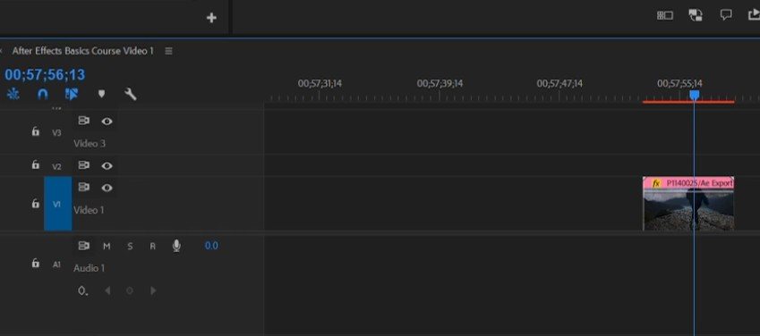Select the V2 track target label
The image size is (760, 336).
point(56,166)
